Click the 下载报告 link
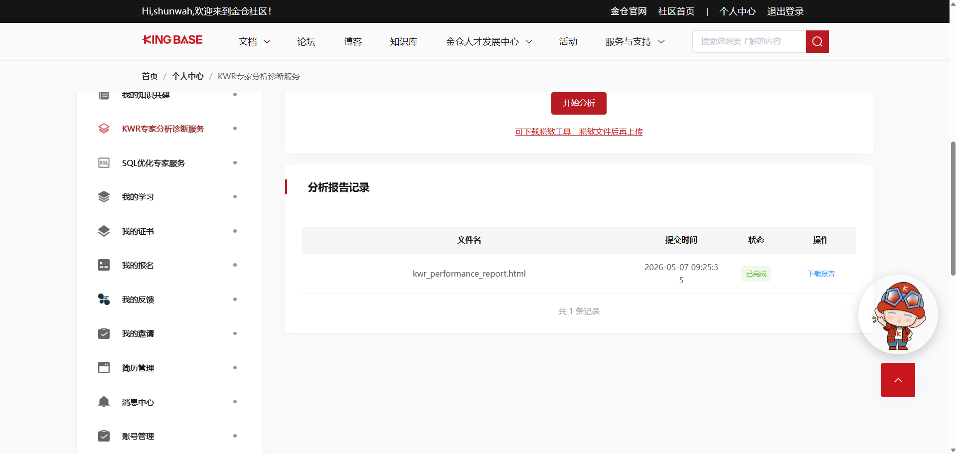This screenshot has width=957, height=454. click(x=821, y=274)
